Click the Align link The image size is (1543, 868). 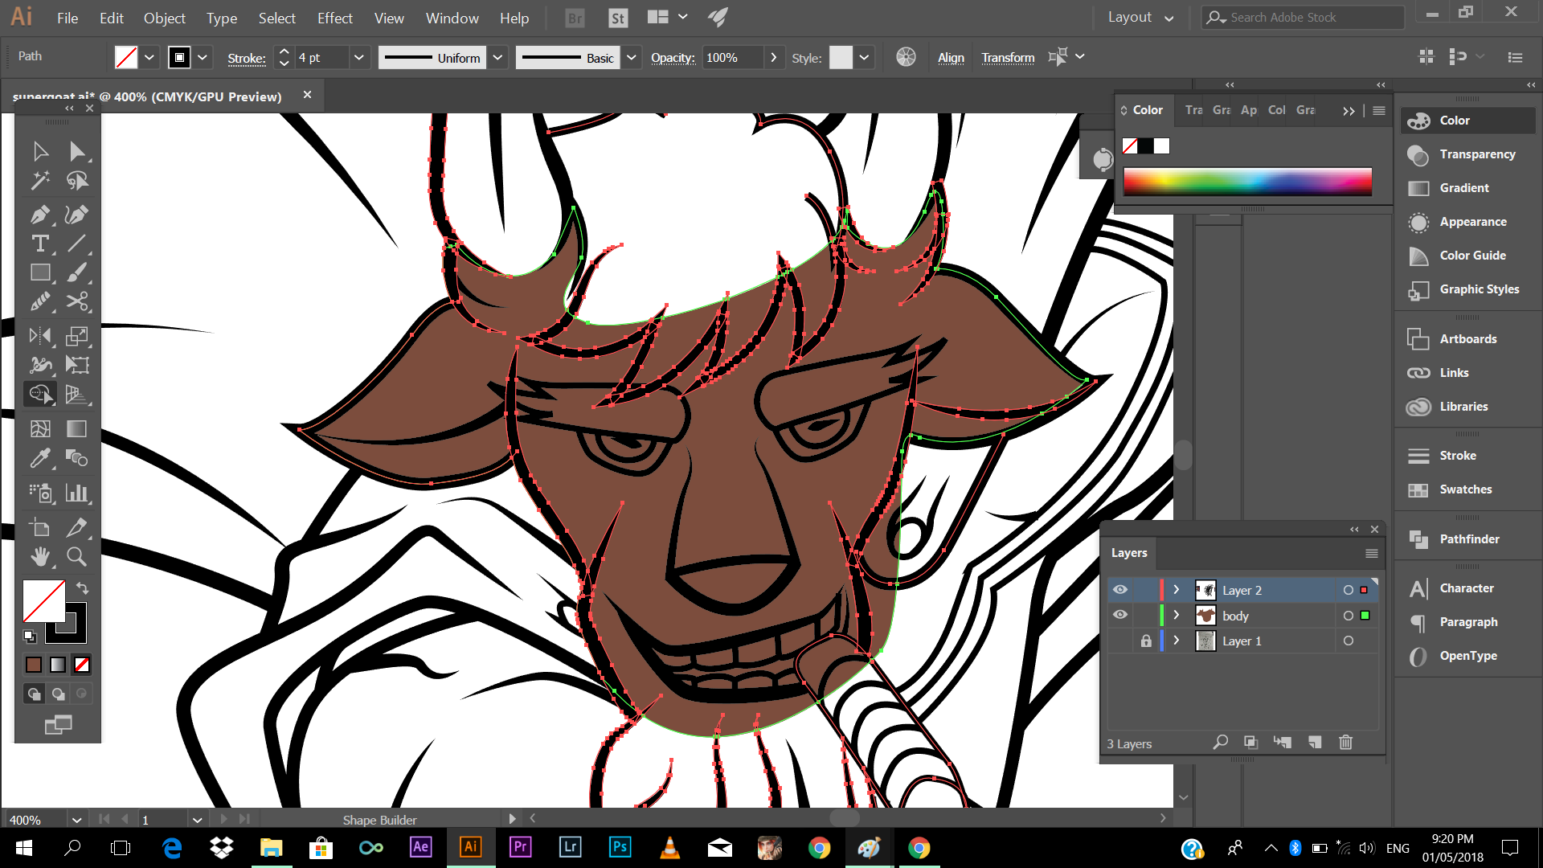coord(951,58)
